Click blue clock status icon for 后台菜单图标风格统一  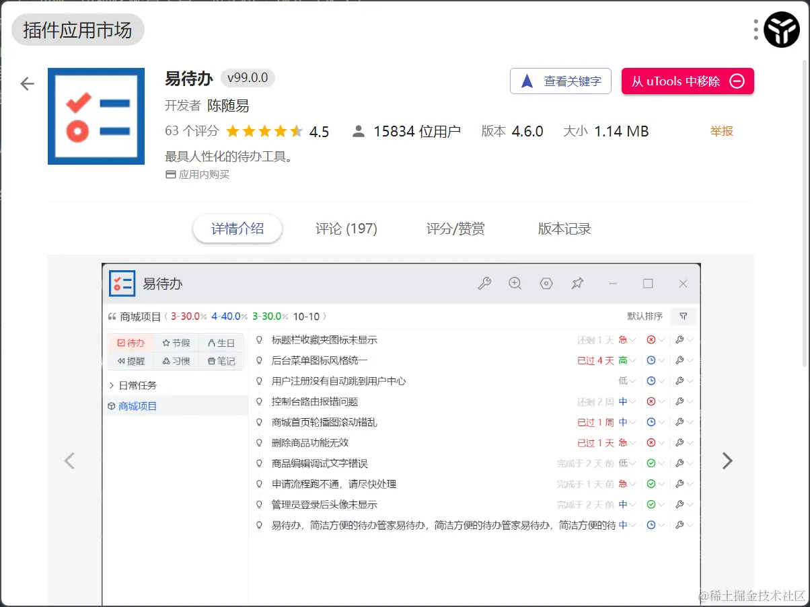tap(651, 361)
